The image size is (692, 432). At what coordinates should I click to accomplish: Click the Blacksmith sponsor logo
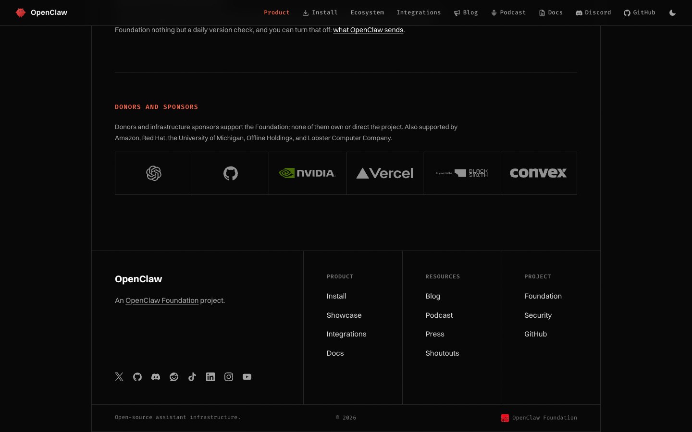coord(461,173)
